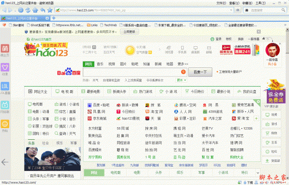Expand bookmarks bar overflow chevron
Viewport: 289px width, 185px height.
pos(285,25)
